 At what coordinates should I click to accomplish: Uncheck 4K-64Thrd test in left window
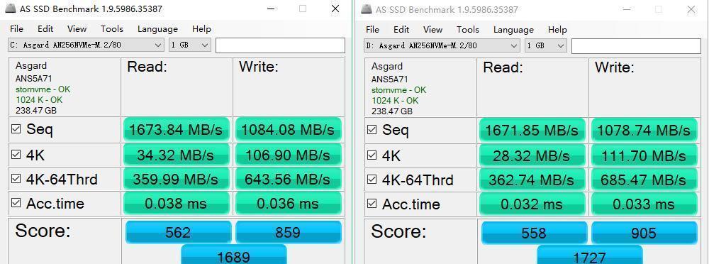pos(16,179)
